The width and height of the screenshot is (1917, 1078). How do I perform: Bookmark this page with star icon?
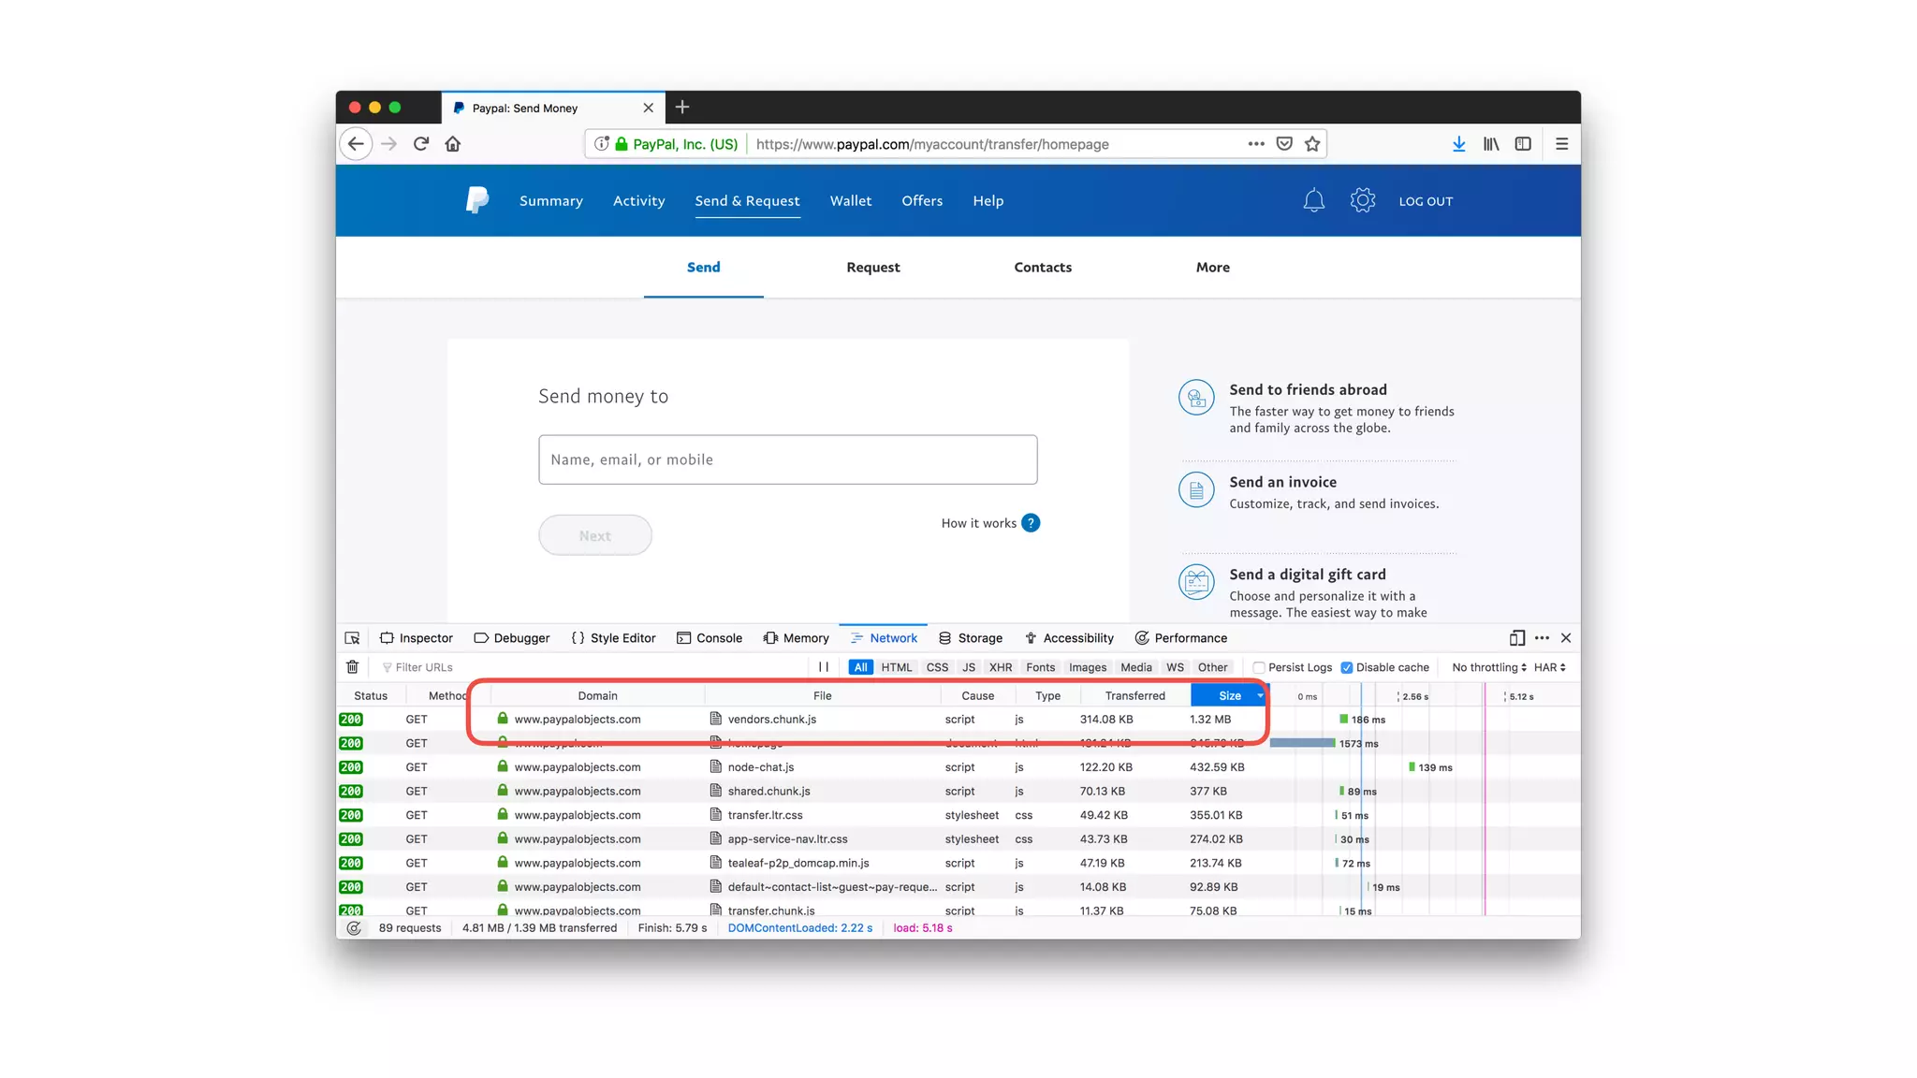click(1312, 144)
